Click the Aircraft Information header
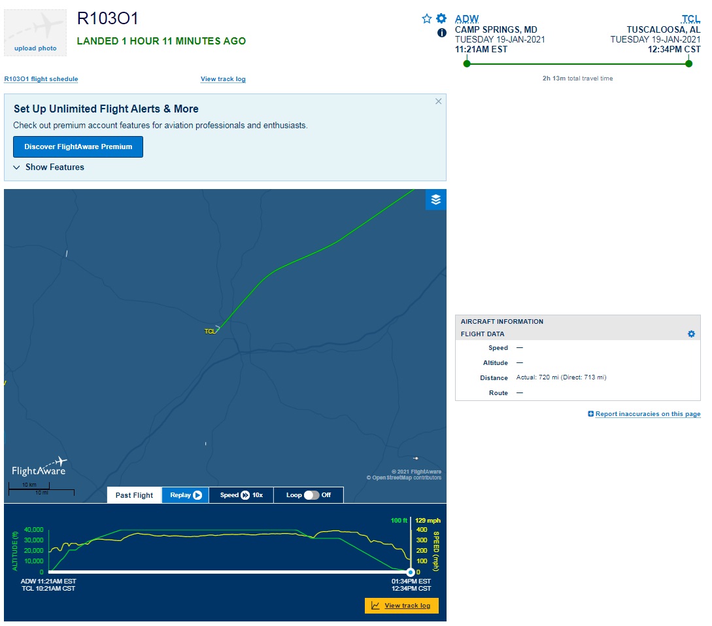712x626 pixels. (x=501, y=322)
